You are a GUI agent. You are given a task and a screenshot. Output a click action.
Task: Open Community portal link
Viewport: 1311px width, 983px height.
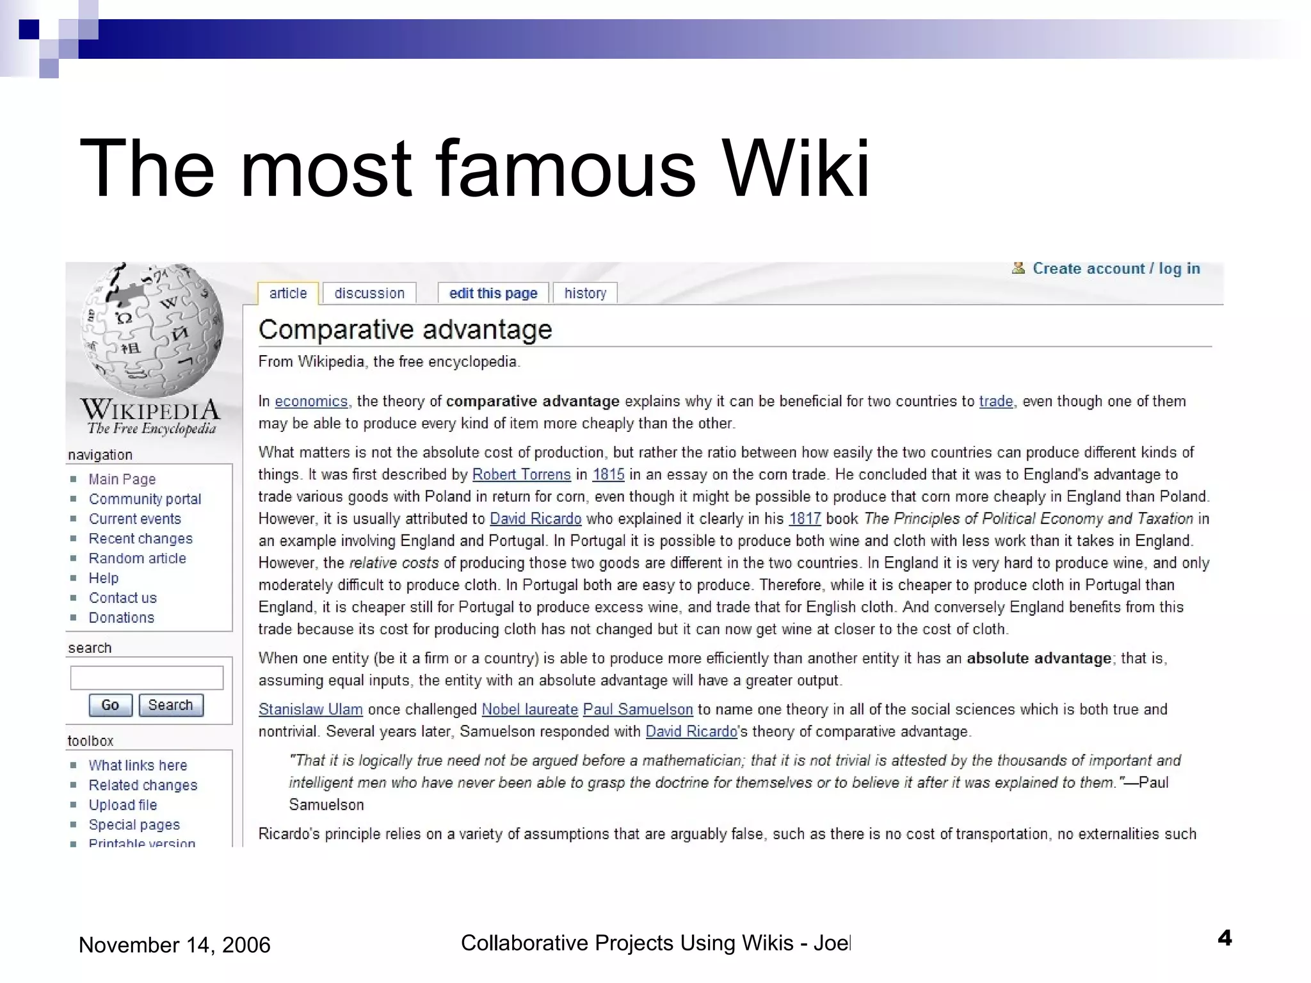coord(145,499)
